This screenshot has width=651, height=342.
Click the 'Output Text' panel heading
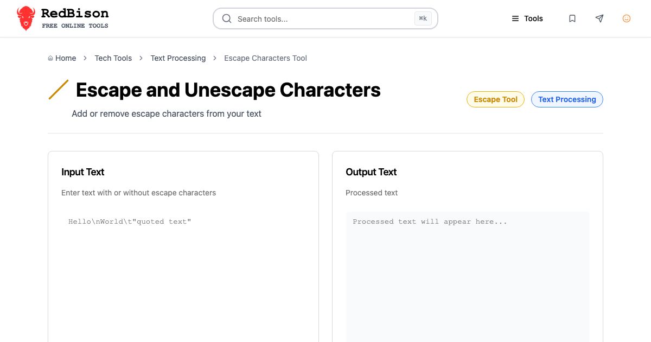click(x=371, y=172)
